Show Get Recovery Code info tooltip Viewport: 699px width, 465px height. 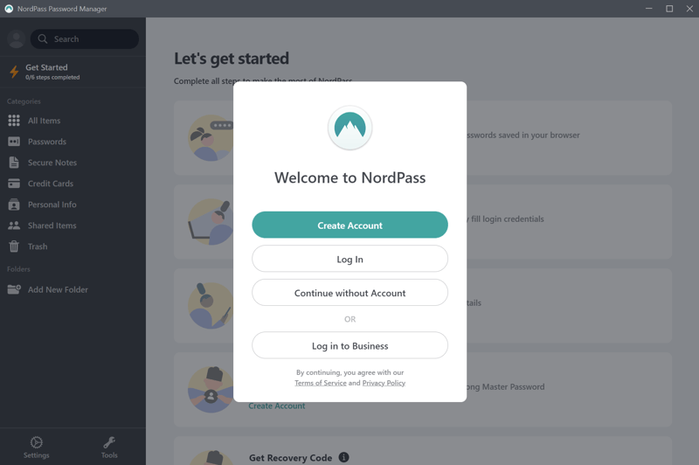click(343, 457)
